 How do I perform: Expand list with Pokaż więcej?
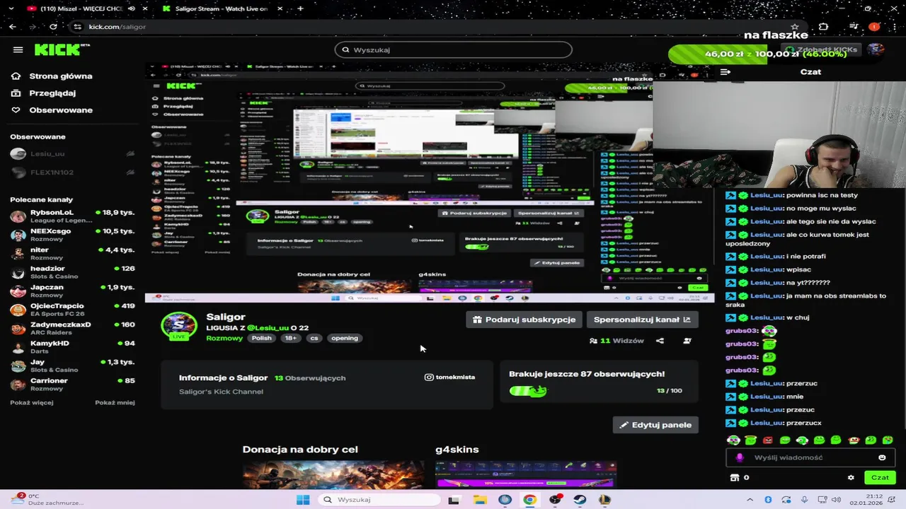31,402
